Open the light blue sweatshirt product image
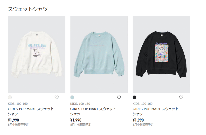The width and height of the screenshot is (206, 135). click(x=99, y=54)
